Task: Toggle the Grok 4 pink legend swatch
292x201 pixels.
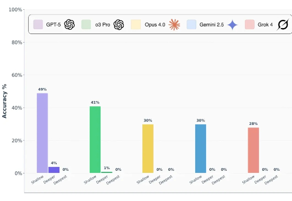Action: pos(250,24)
